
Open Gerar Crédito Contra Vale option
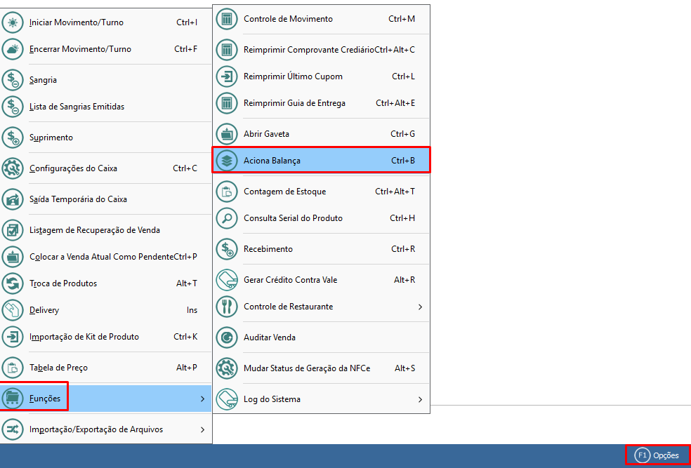tap(290, 280)
